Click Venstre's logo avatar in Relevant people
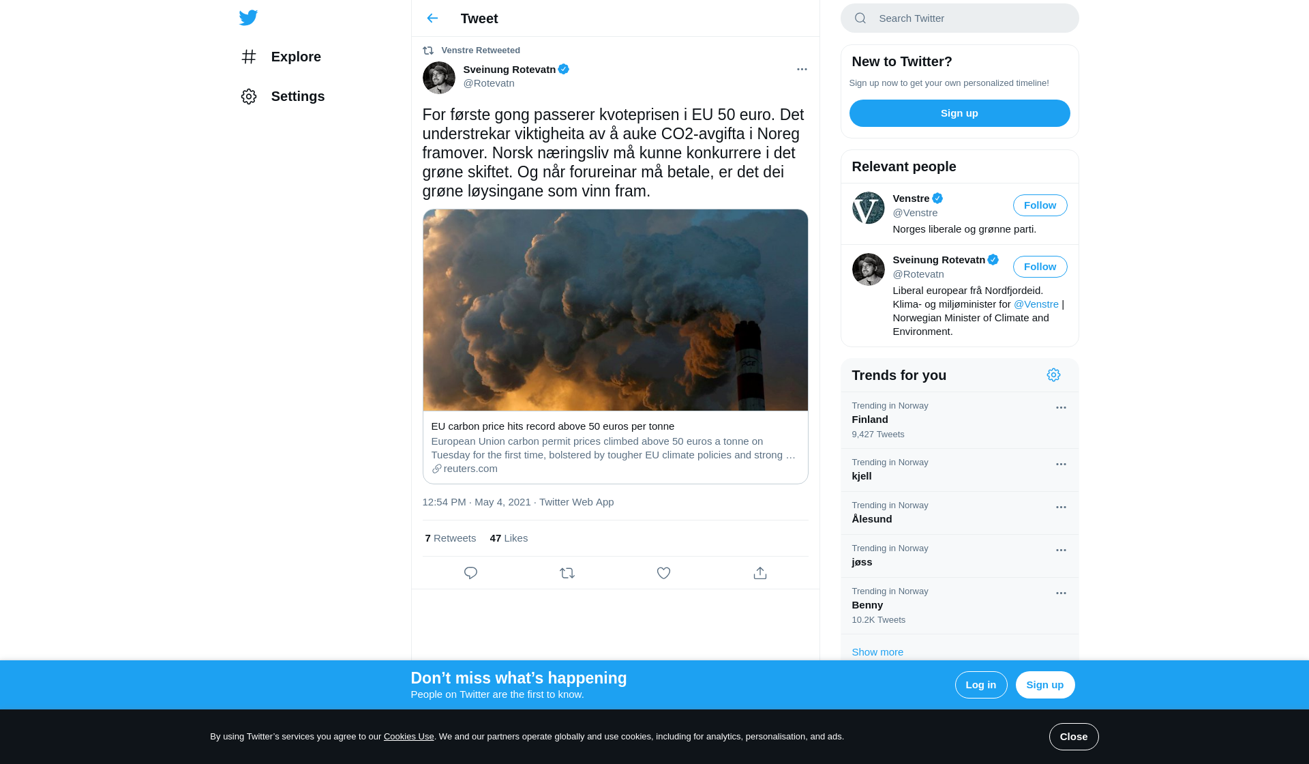Viewport: 1309px width, 764px height. point(869,208)
